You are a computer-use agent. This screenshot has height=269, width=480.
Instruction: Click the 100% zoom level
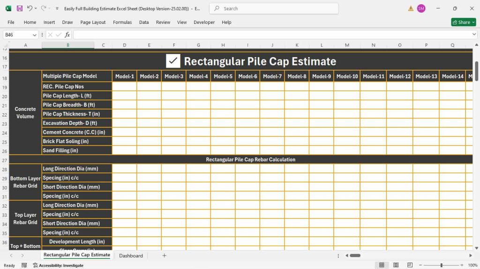point(472,265)
